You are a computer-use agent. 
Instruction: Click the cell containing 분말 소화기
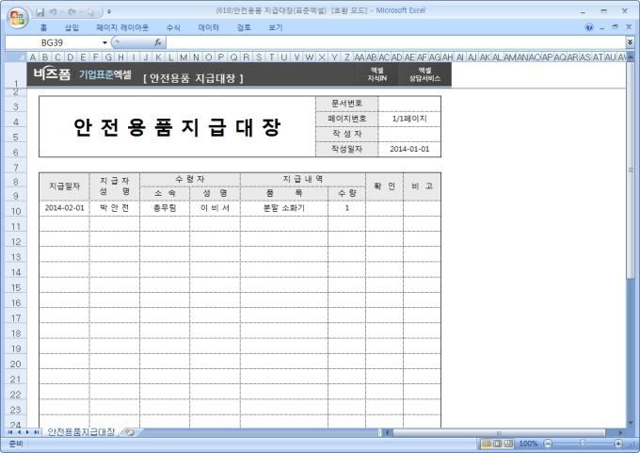pos(284,208)
